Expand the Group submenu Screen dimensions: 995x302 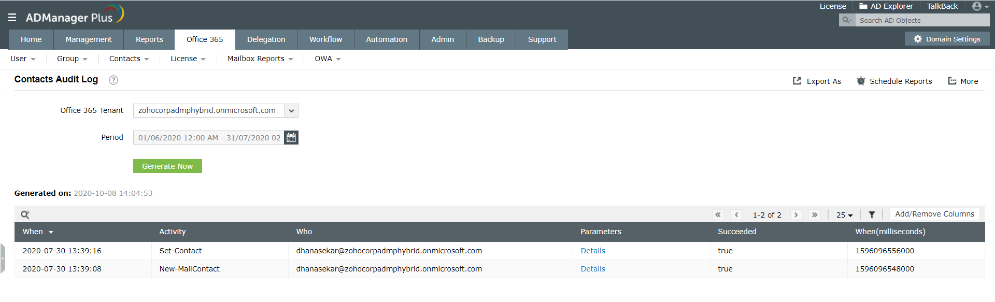72,59
